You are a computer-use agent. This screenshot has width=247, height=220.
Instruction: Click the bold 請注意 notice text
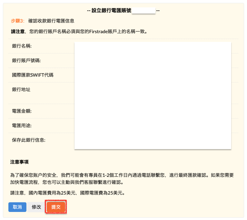[x=17, y=32]
